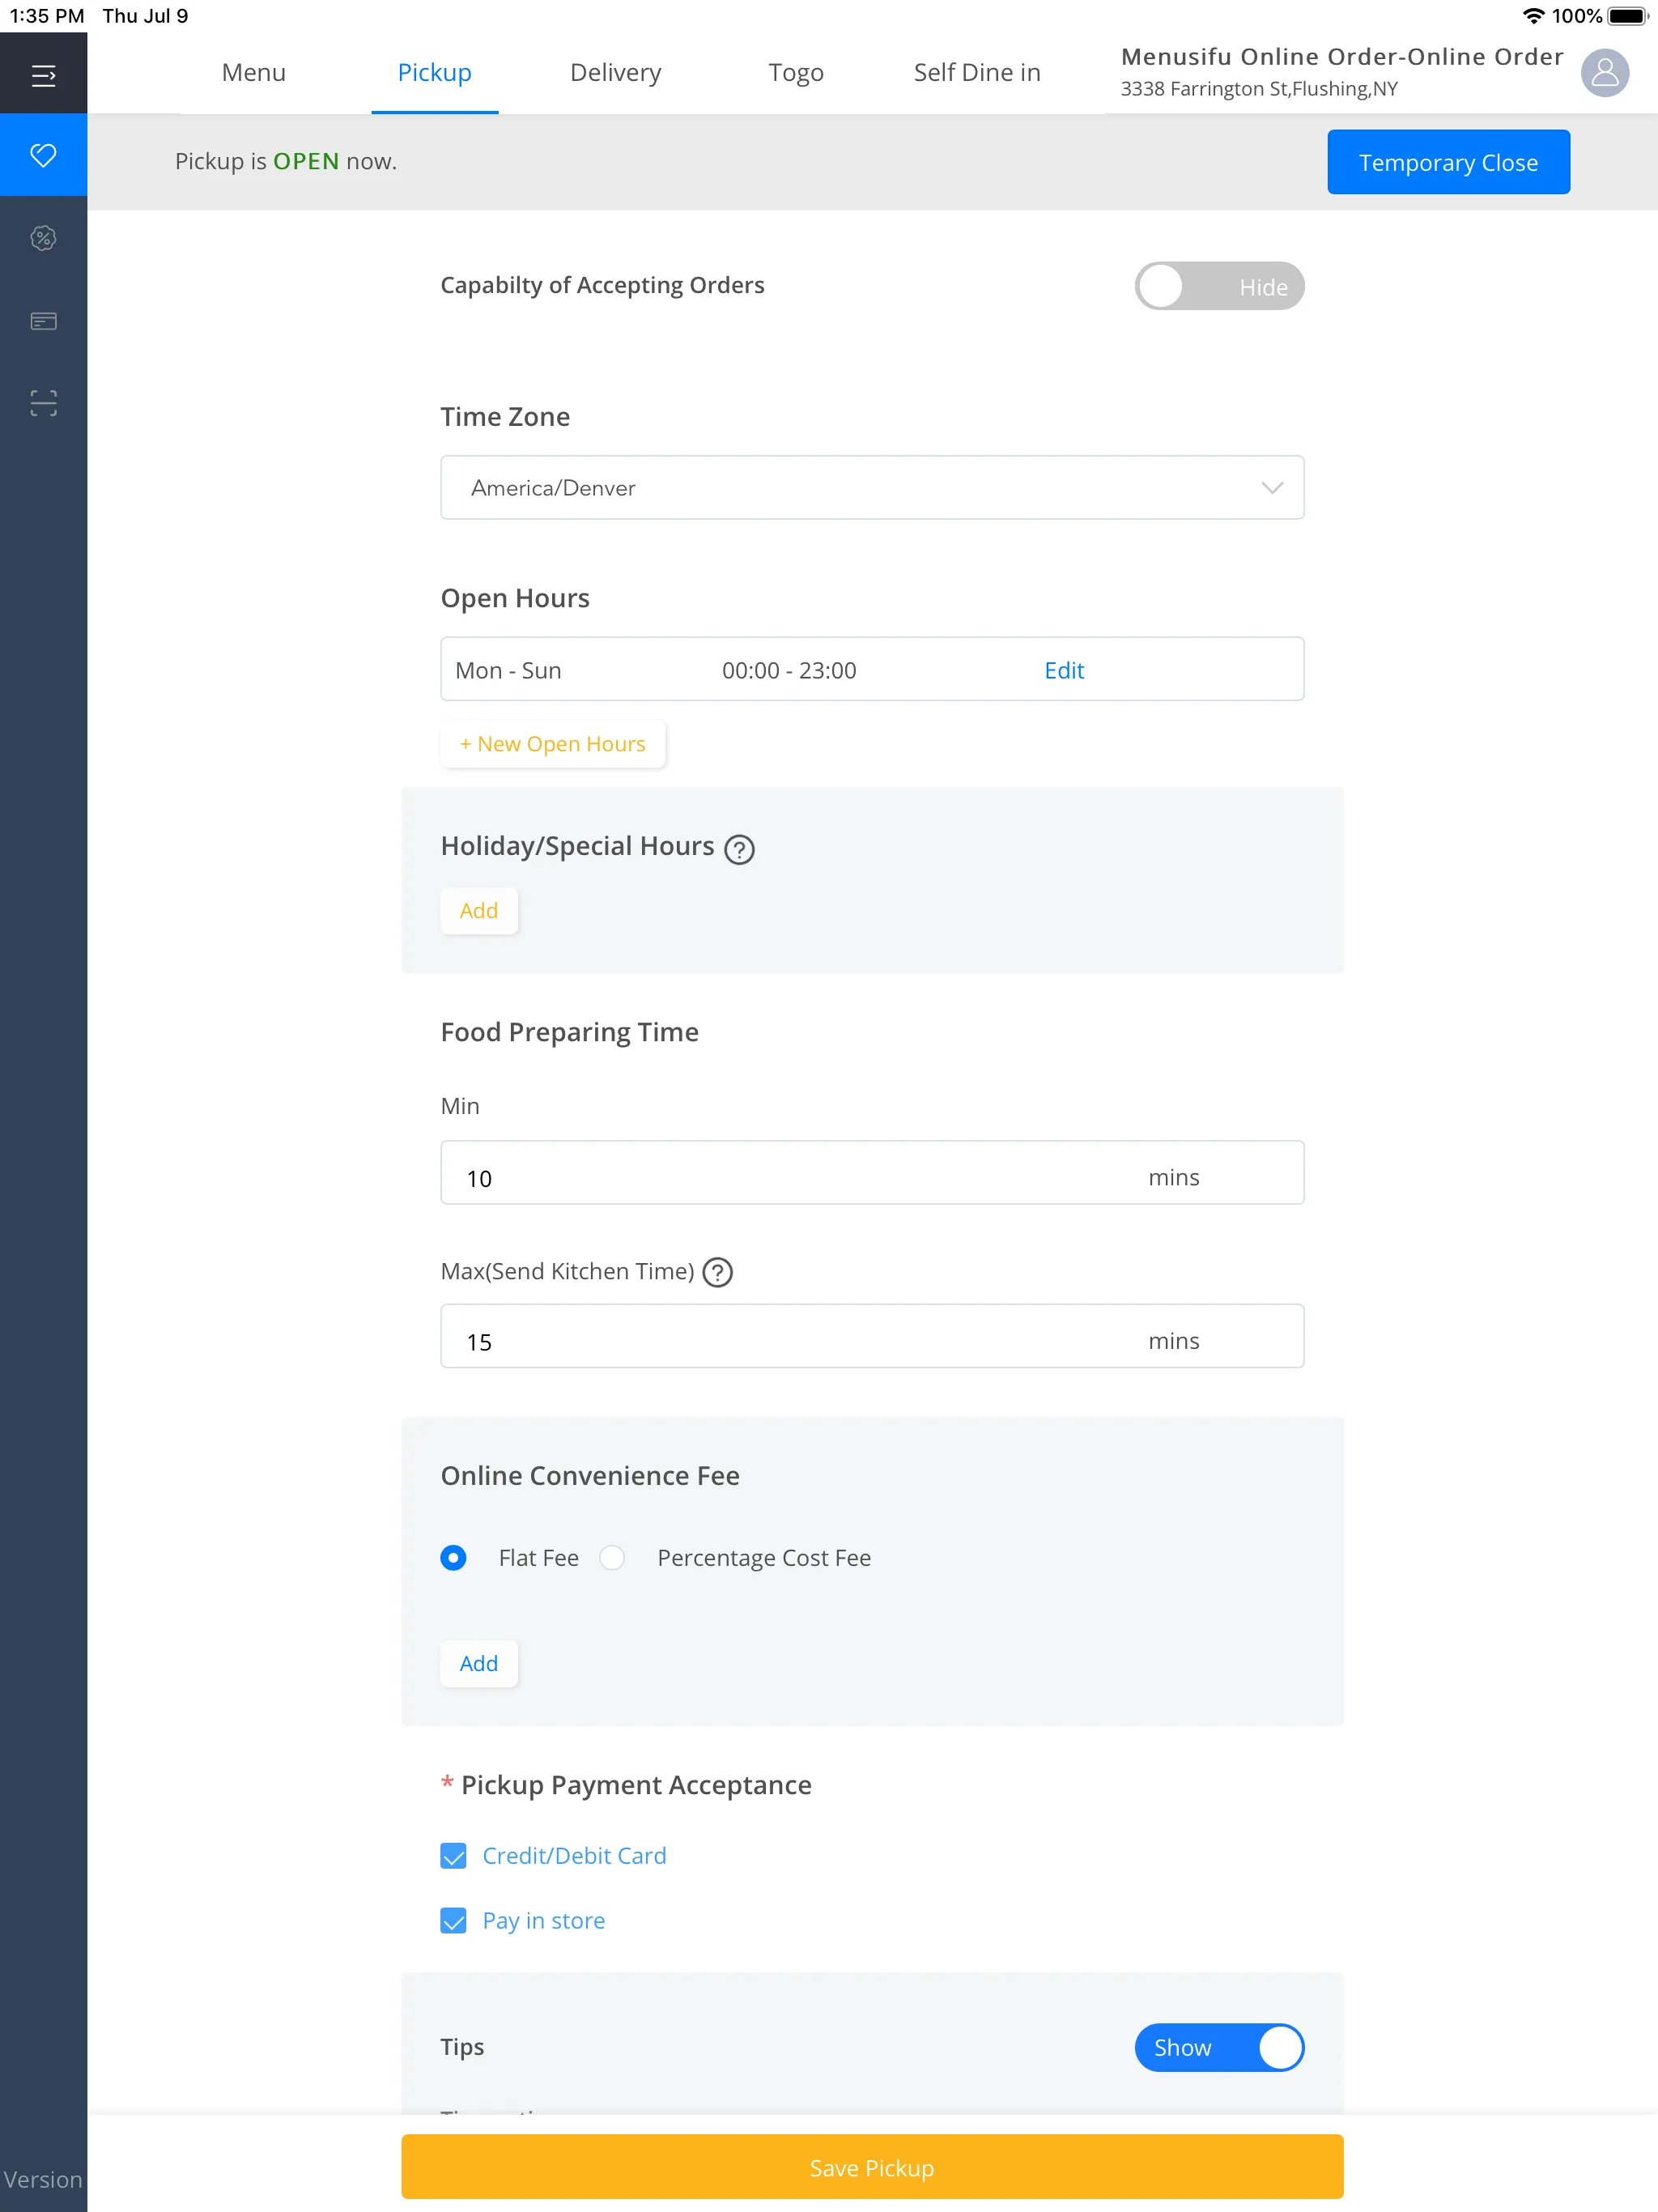The image size is (1658, 2212).
Task: Expand the Time Zone dropdown
Action: pyautogui.click(x=871, y=487)
